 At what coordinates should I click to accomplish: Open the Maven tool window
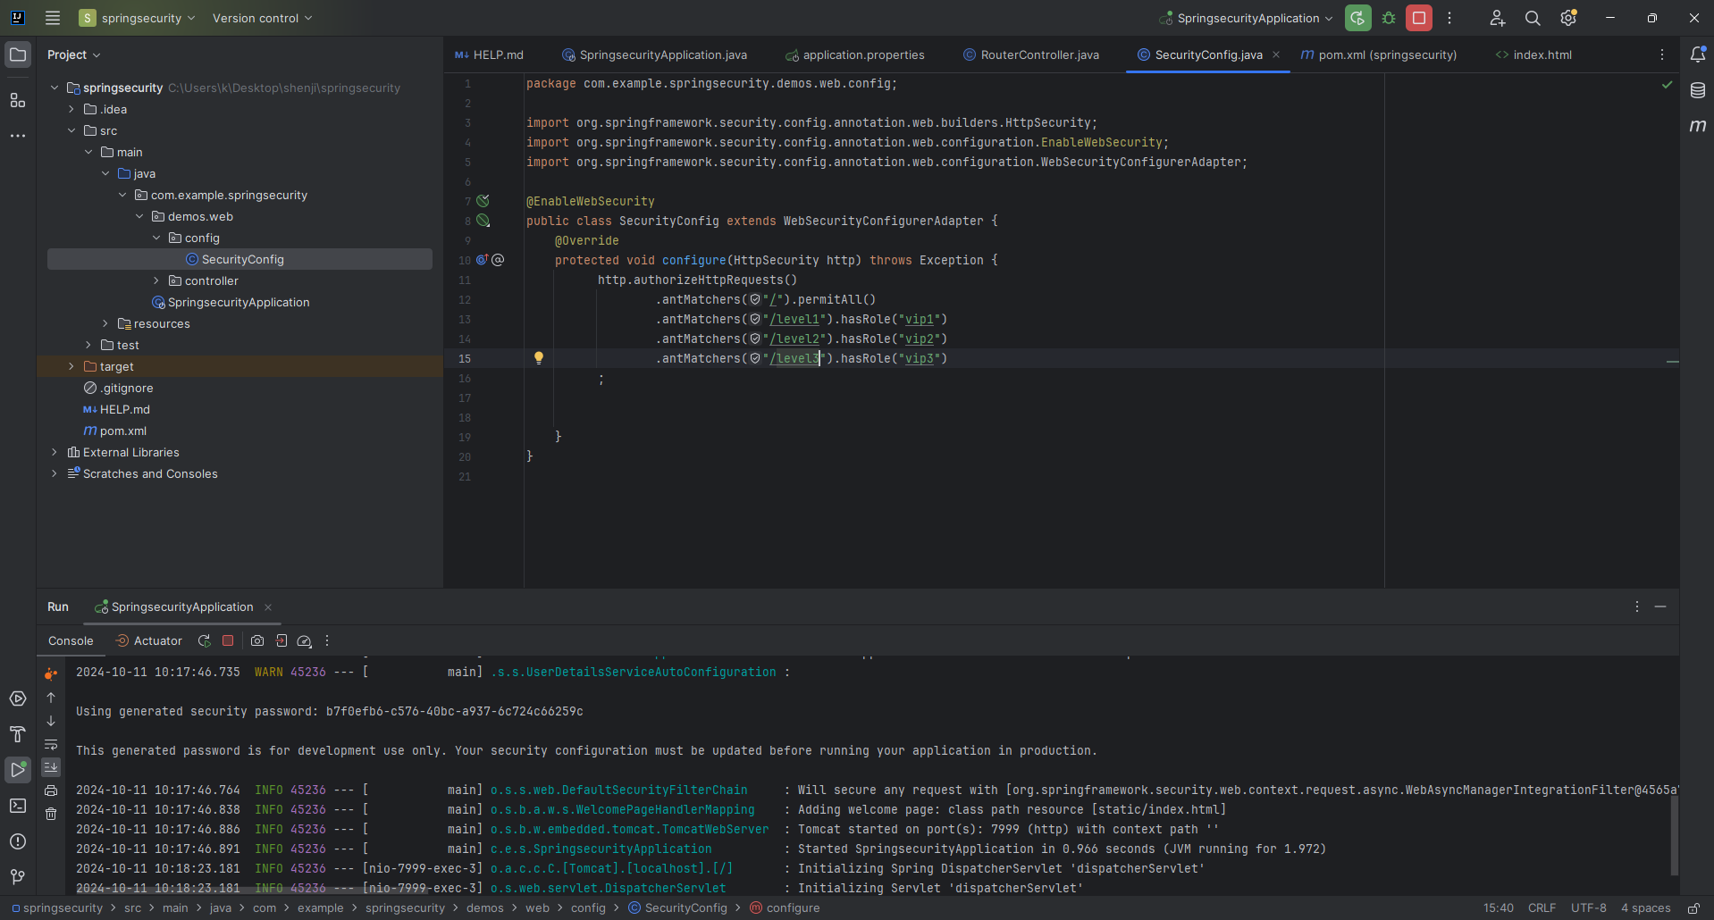click(x=1698, y=126)
